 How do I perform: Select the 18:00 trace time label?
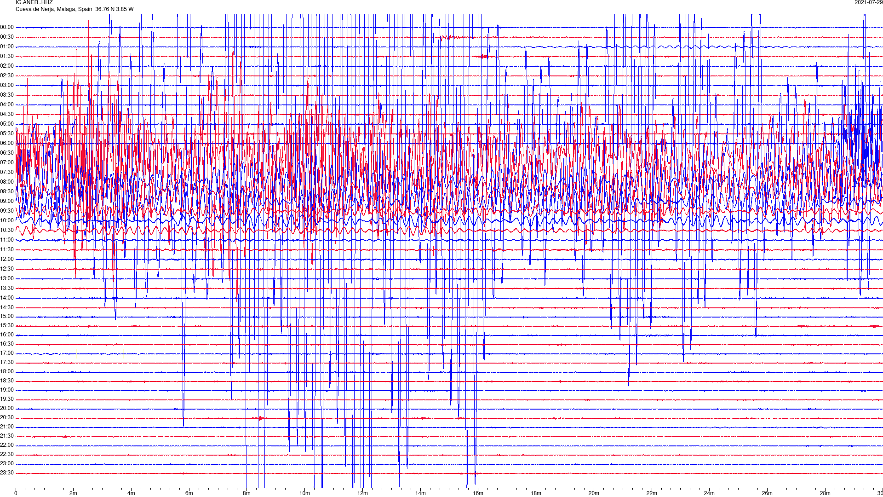pyautogui.click(x=7, y=372)
